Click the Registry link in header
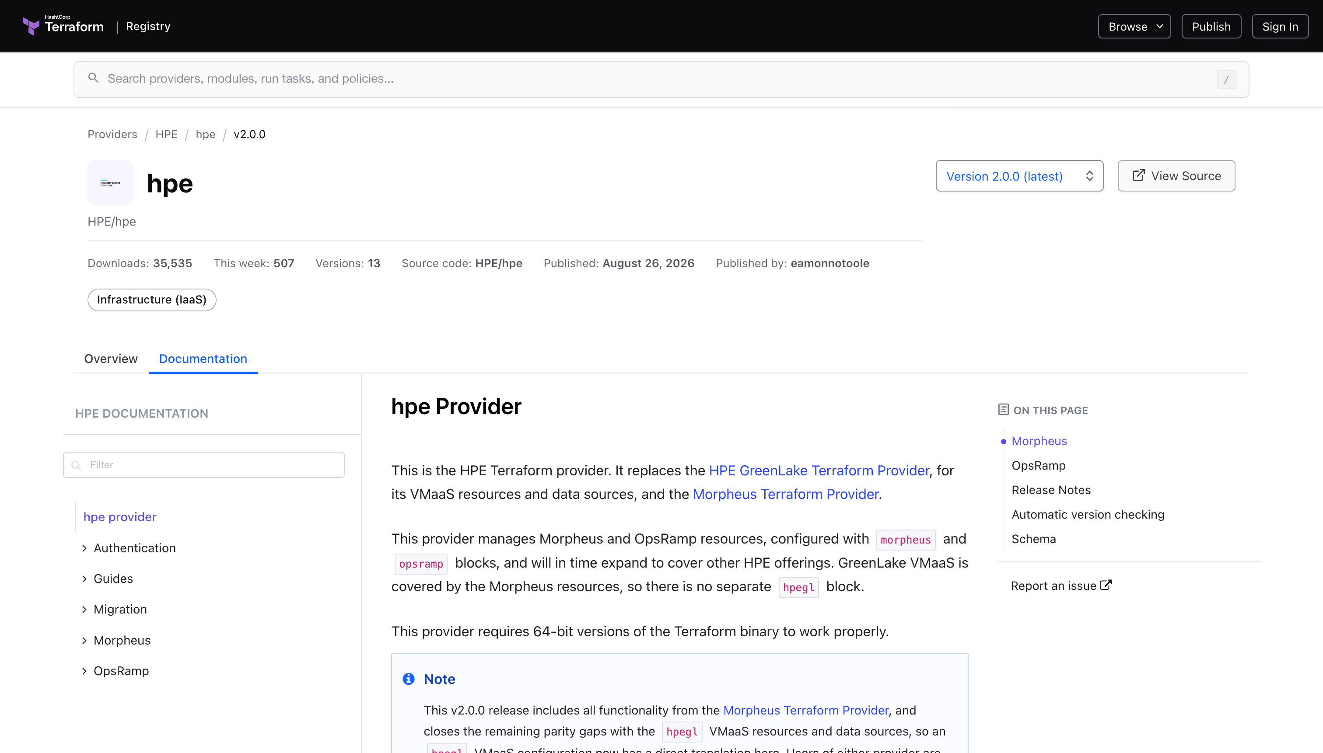Screen dimensions: 1323x753 148,26
